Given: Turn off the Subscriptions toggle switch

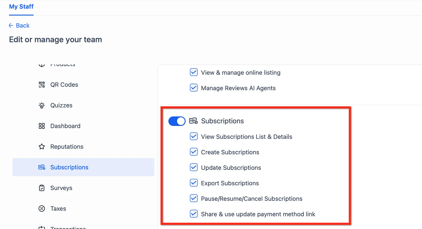Looking at the screenshot, I should pyautogui.click(x=177, y=121).
